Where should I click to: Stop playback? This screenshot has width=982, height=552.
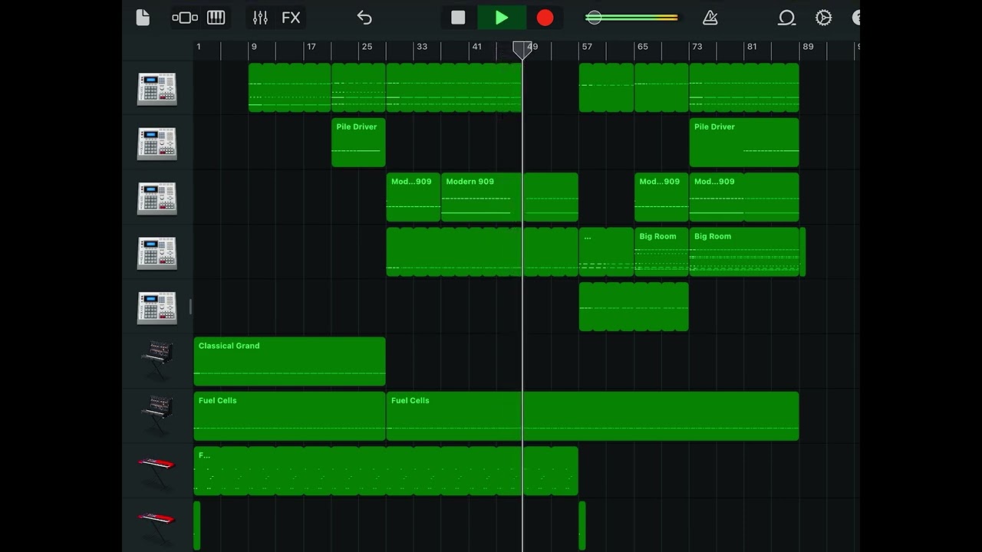[458, 18]
